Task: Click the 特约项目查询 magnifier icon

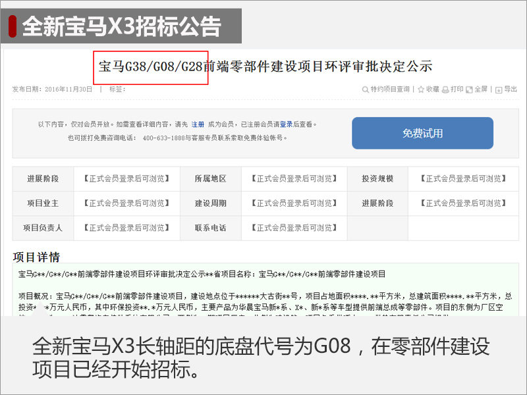Action: click(366, 90)
